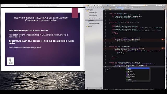
Task: Open Info.plist in the navigator
Action: (x=91, y=25)
